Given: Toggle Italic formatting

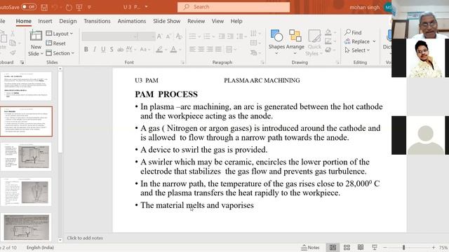Looking at the screenshot, I should 95,50.
